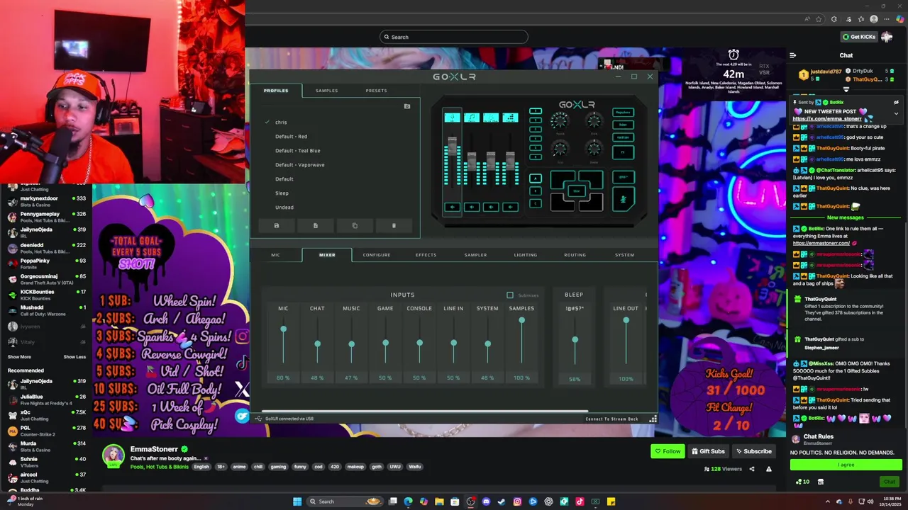Open xQc recommended channel in sidebar
The width and height of the screenshot is (908, 510).
[x=45, y=415]
